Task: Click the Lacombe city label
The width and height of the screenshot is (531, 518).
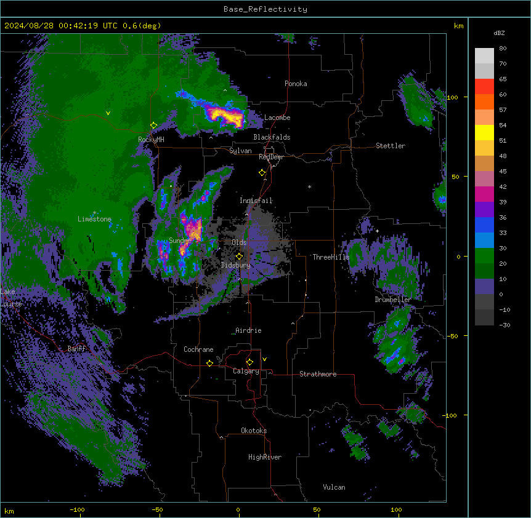Action: pyautogui.click(x=277, y=118)
